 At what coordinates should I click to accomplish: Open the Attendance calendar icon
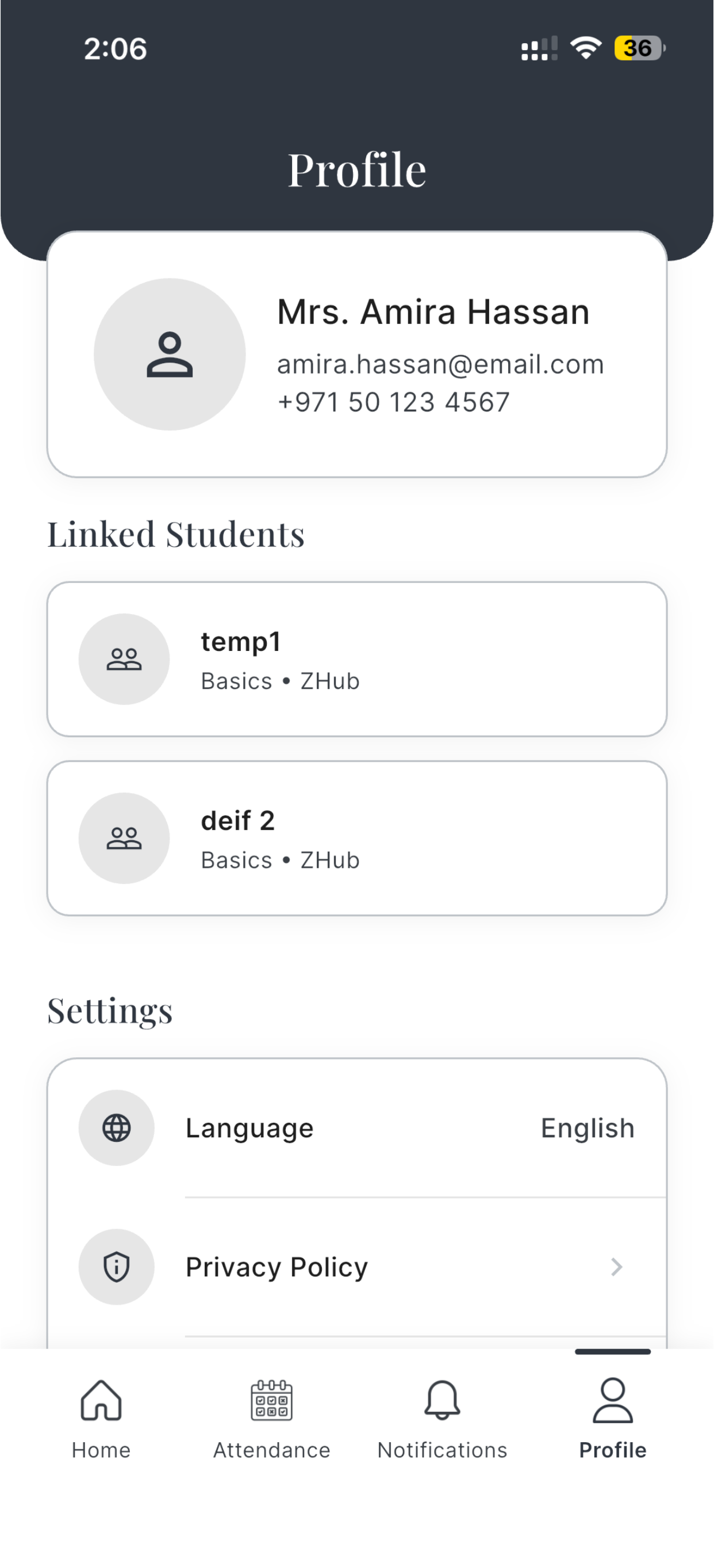(x=272, y=1400)
